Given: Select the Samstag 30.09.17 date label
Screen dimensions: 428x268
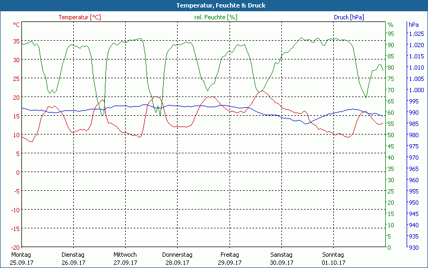Looking at the screenshot, I should (x=281, y=258).
